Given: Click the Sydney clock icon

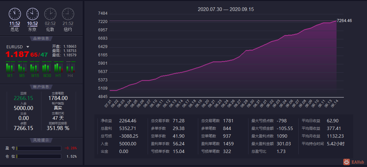Looking at the screenshot, I should tap(15, 14).
